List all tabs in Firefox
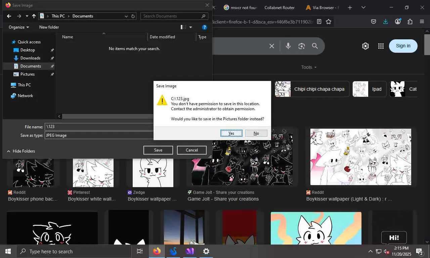430x258 pixels. tap(363, 7)
